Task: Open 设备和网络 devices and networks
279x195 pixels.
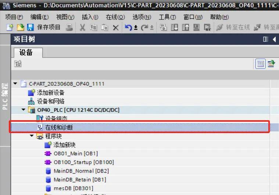Action: pos(51,101)
